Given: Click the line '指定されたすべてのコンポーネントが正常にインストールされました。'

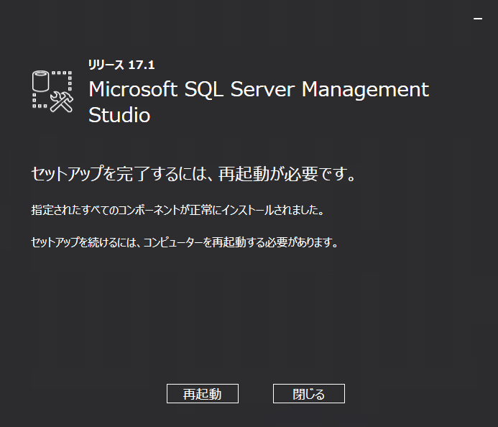Looking at the screenshot, I should (177, 210).
